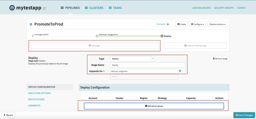Click the Stage Name input field
This screenshot has width=256, height=119.
[x=147, y=65]
